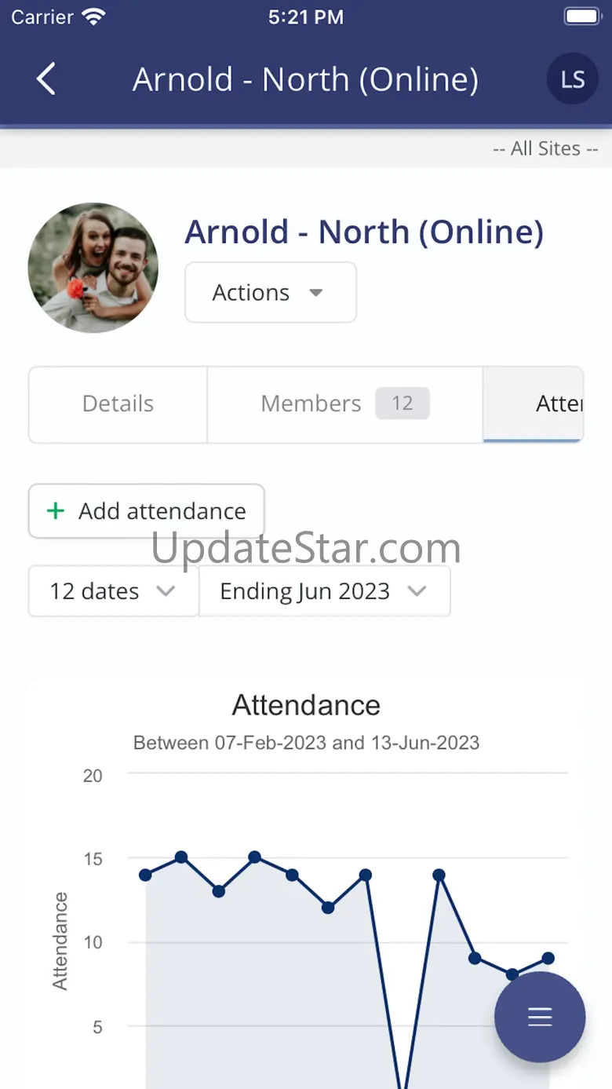Image resolution: width=612 pixels, height=1089 pixels.
Task: Open the Attendance tab
Action: click(x=557, y=404)
